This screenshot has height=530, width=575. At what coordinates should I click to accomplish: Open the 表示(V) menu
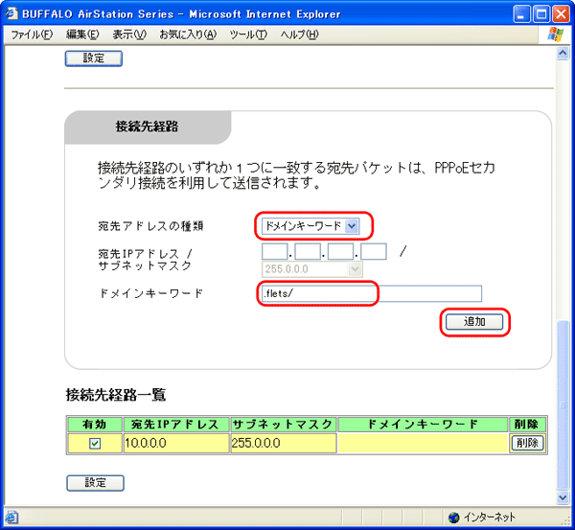tap(129, 35)
